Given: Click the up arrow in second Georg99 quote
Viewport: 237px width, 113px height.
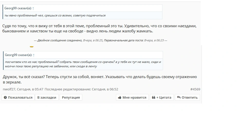Looking at the screenshot, I should pos(34,55).
